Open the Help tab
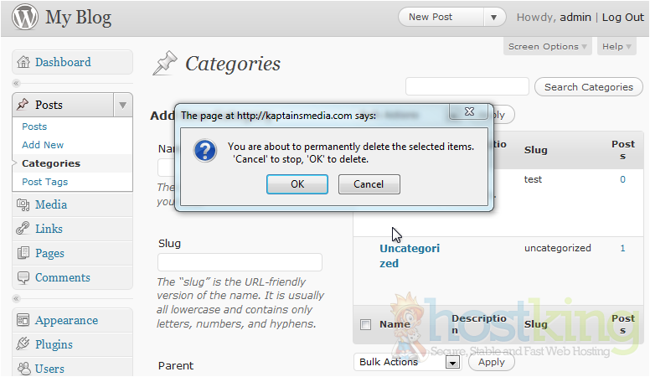650x377 pixels. tap(616, 47)
